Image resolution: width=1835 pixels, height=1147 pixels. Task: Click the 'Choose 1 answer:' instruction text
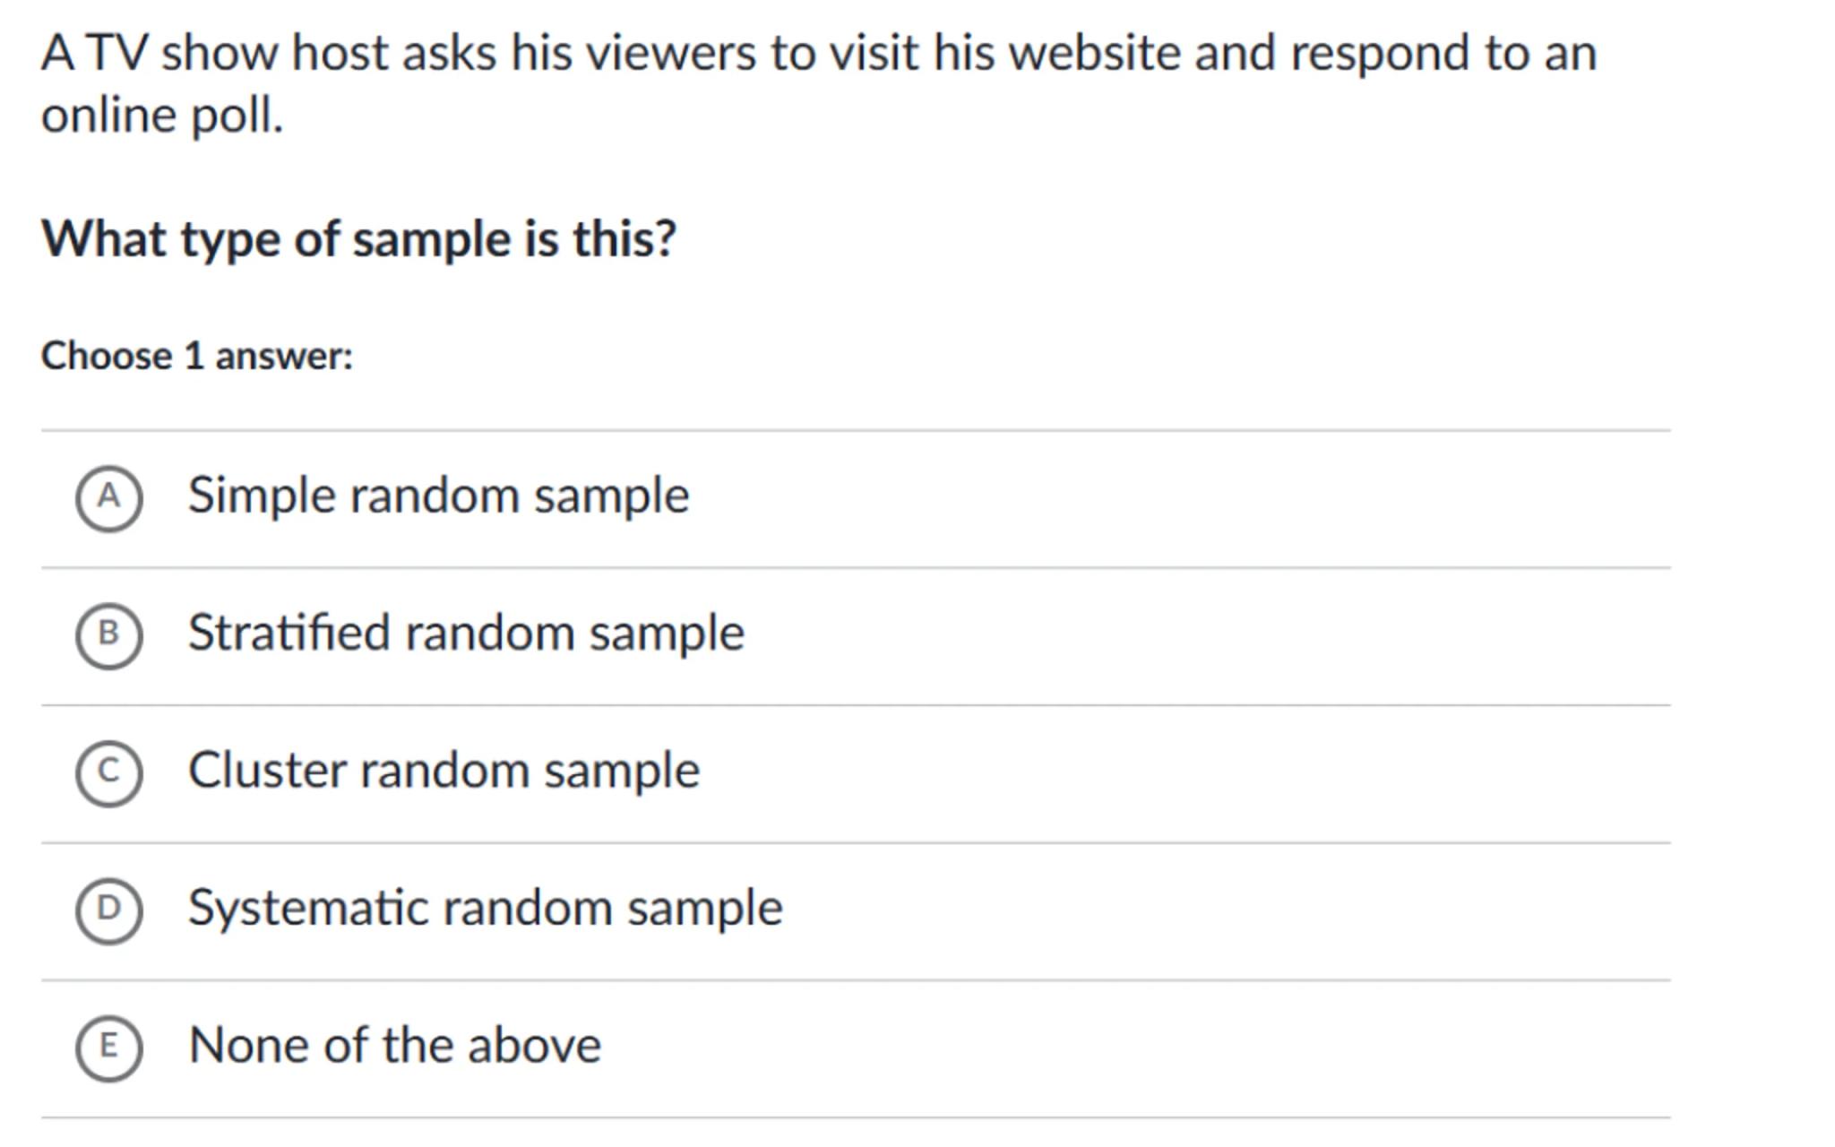pyautogui.click(x=197, y=356)
